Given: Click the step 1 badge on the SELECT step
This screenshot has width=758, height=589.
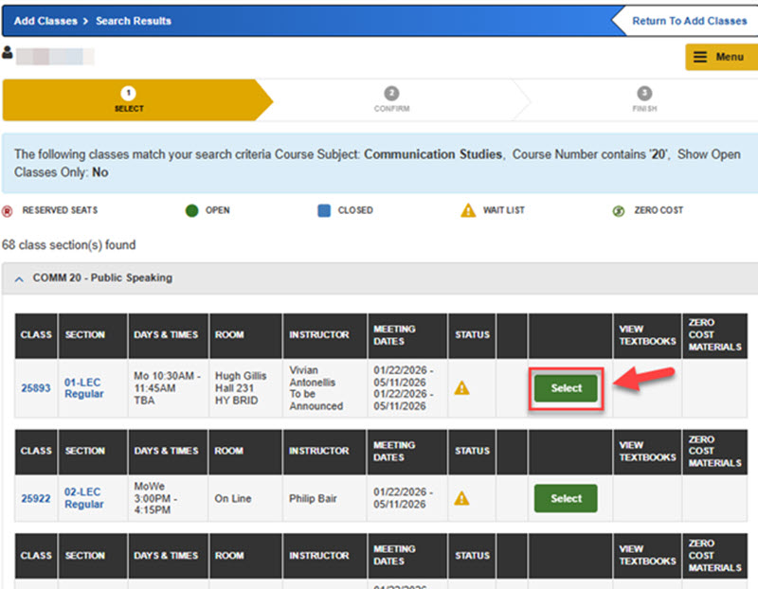Looking at the screenshot, I should click(129, 93).
